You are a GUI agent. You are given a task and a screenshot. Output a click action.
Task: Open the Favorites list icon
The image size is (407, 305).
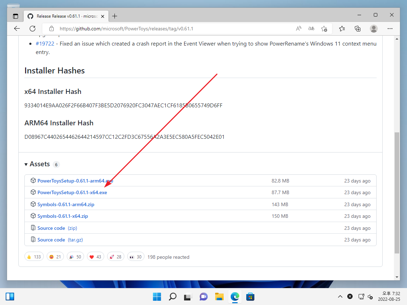pos(342,29)
